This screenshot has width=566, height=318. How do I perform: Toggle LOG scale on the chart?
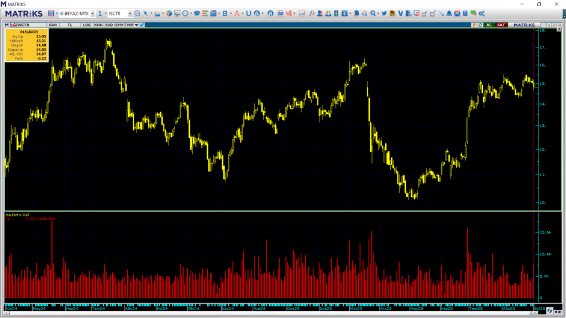tap(87, 25)
